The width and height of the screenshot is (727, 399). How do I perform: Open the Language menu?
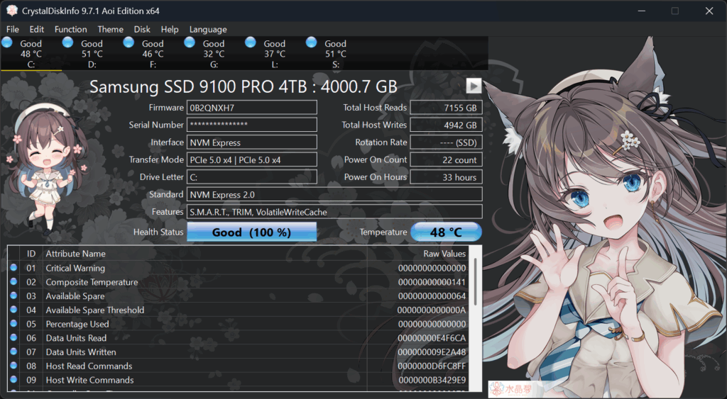(208, 29)
